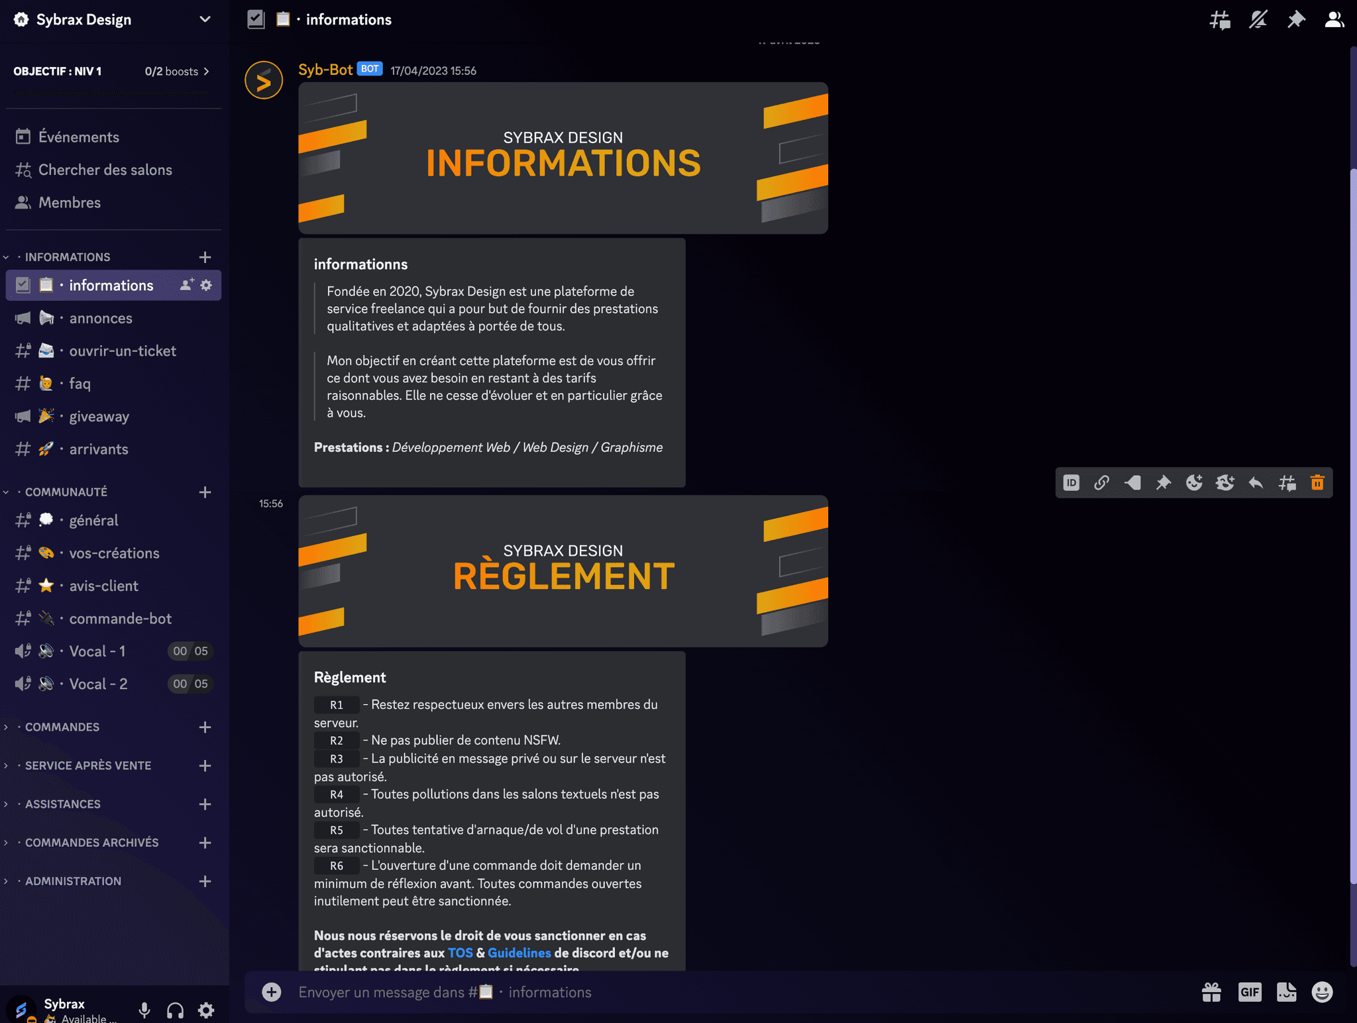The image size is (1357, 1023).
Task: Show the member list
Action: pyautogui.click(x=1334, y=20)
